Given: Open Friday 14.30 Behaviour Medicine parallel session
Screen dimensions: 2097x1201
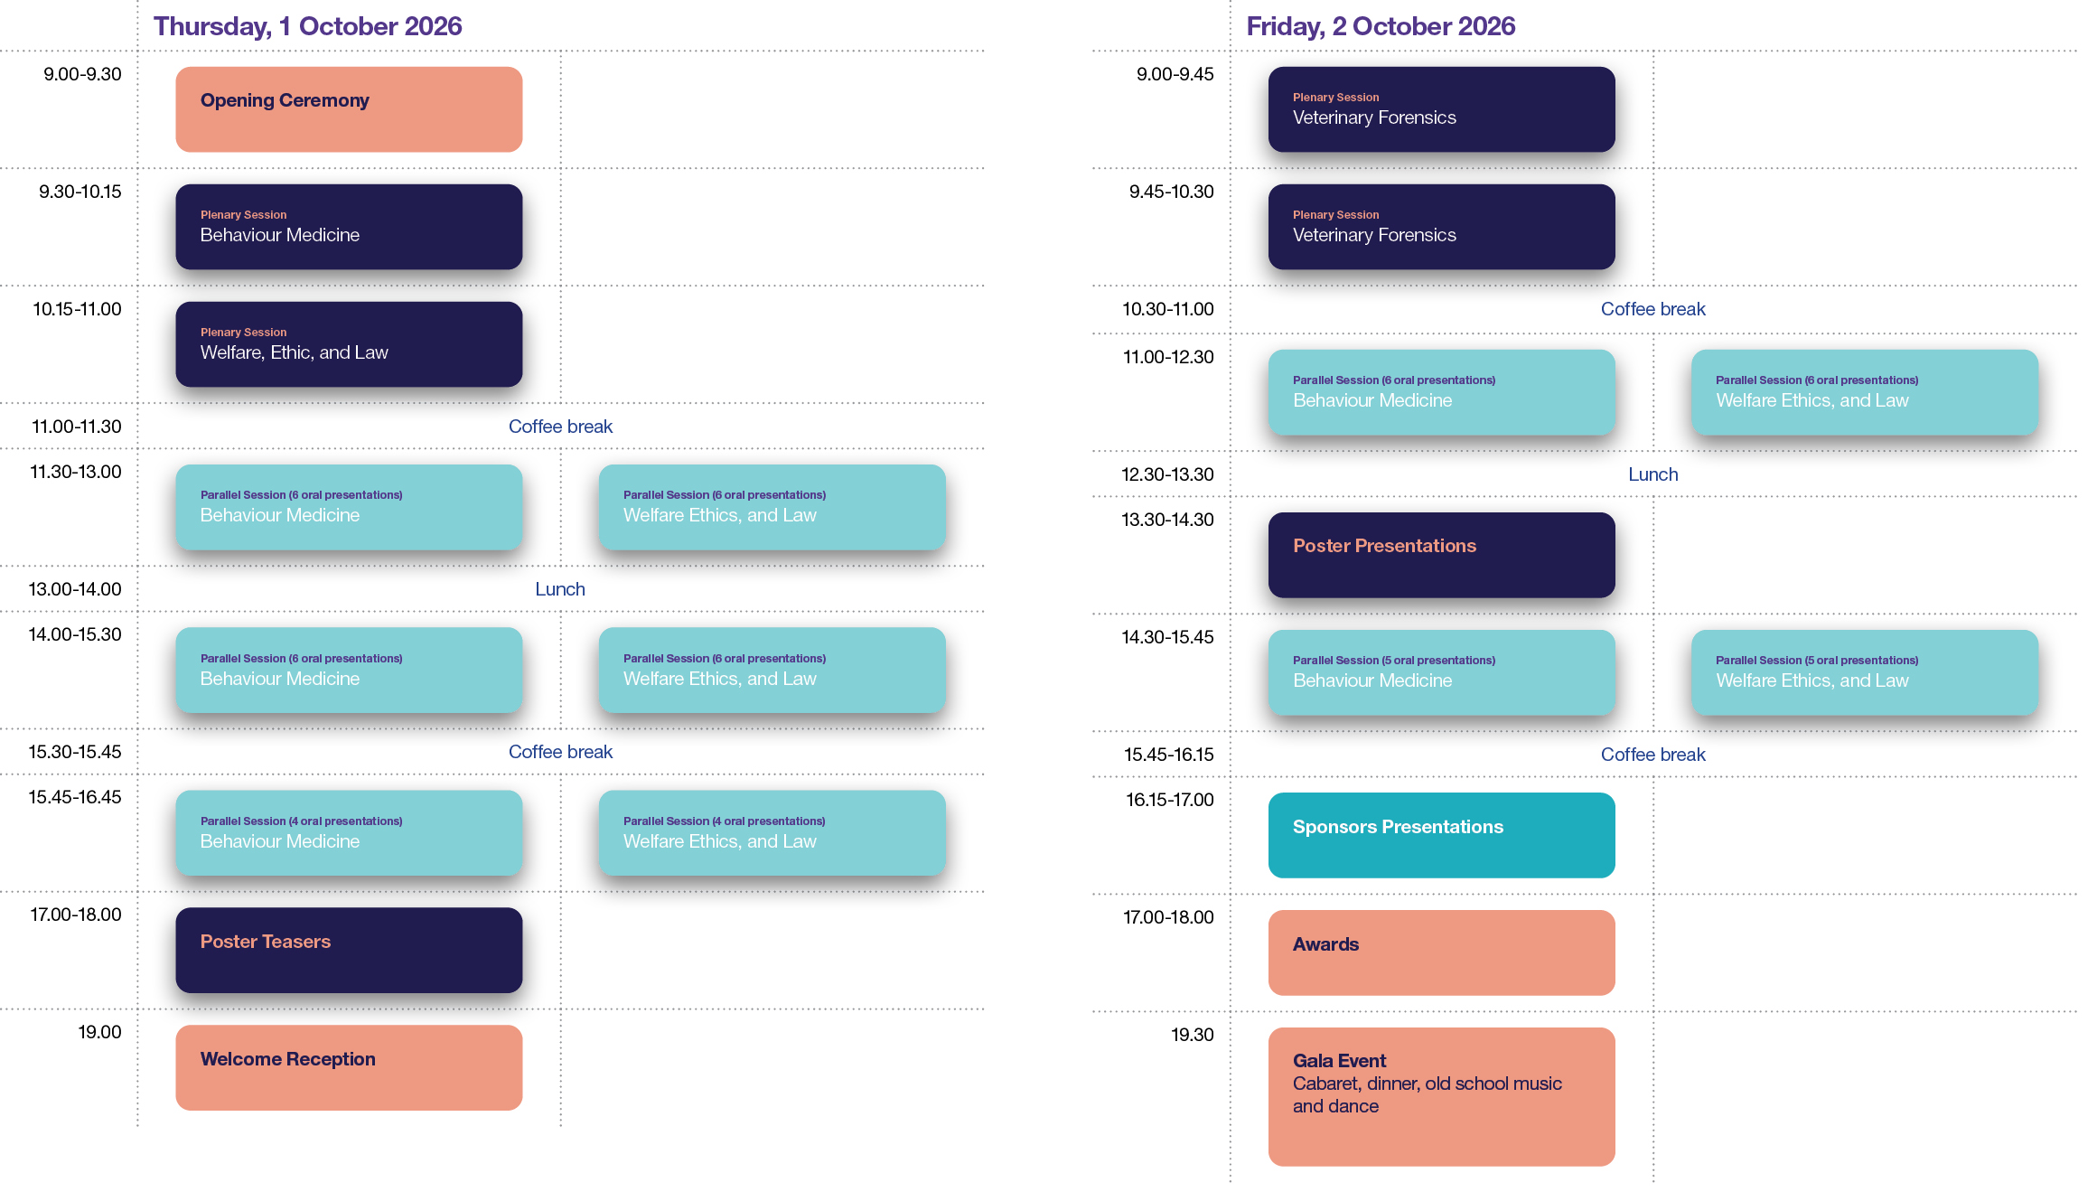Looking at the screenshot, I should 1441,672.
